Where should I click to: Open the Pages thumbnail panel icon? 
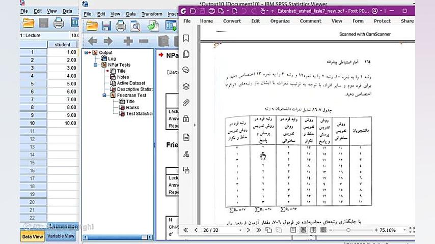(186, 54)
